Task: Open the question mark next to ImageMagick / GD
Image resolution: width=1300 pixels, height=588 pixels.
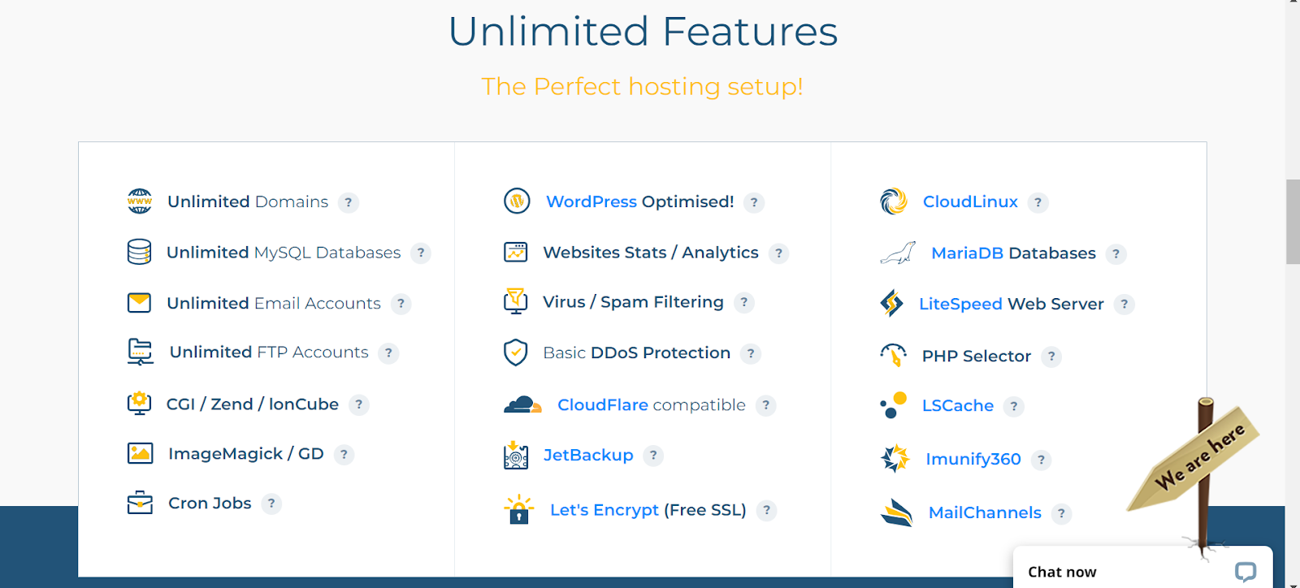Action: click(344, 454)
